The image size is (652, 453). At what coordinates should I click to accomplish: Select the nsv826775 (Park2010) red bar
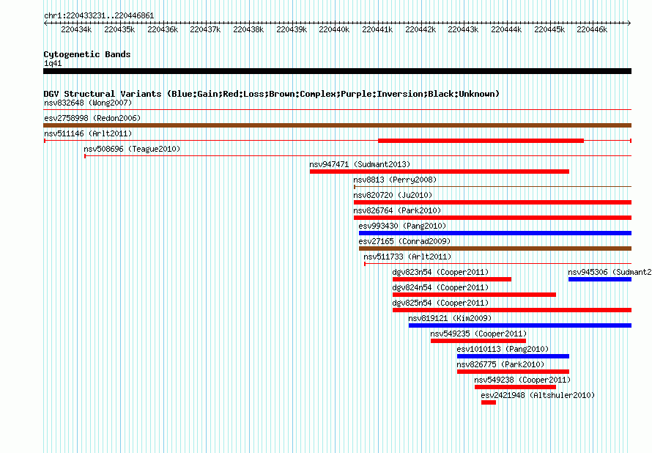tap(513, 372)
